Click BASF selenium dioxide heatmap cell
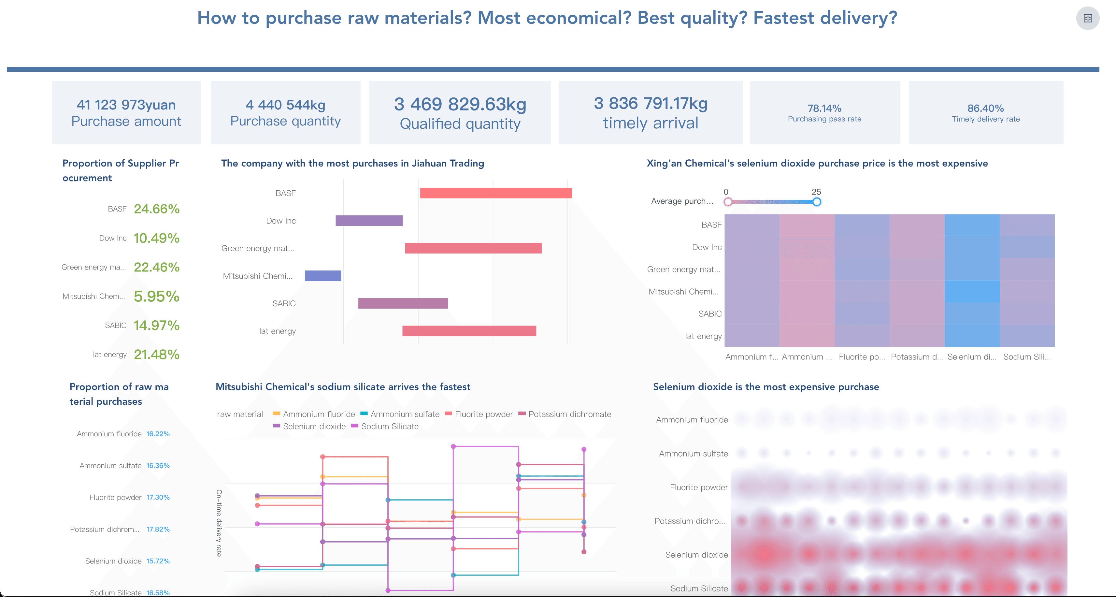Viewport: 1116px width, 597px height. (972, 225)
